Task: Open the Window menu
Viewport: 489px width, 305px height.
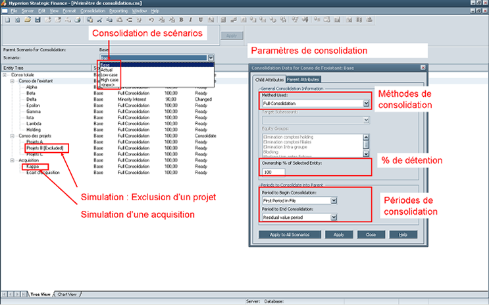Action: click(139, 11)
